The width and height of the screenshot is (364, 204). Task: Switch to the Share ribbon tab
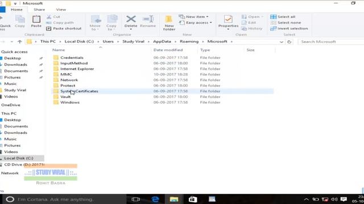[x=39, y=10]
